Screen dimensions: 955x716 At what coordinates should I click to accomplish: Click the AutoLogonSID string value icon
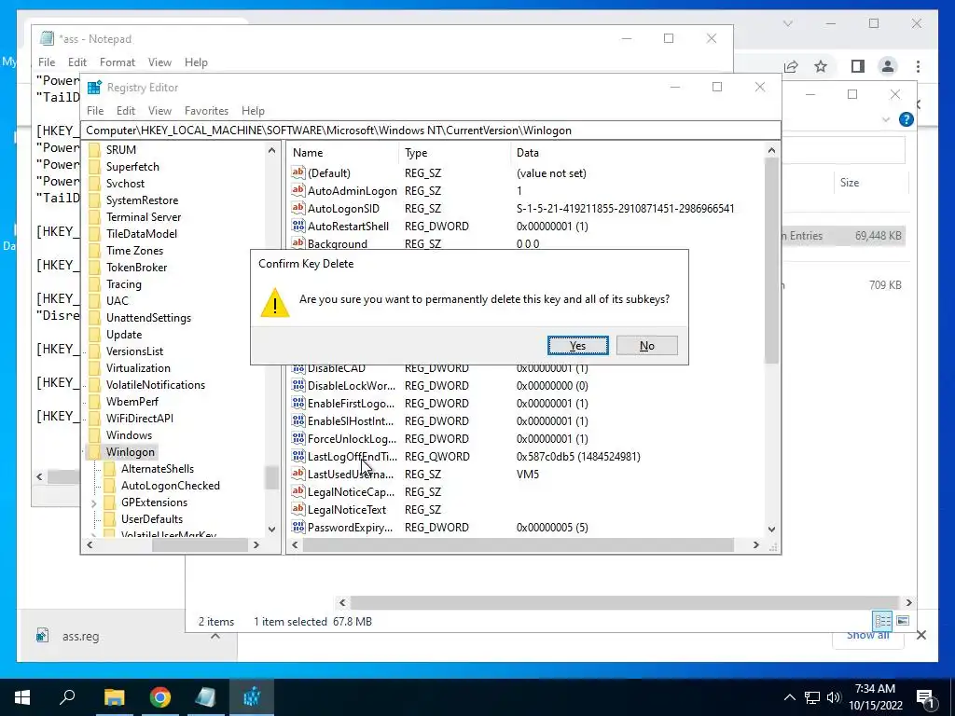tap(298, 208)
